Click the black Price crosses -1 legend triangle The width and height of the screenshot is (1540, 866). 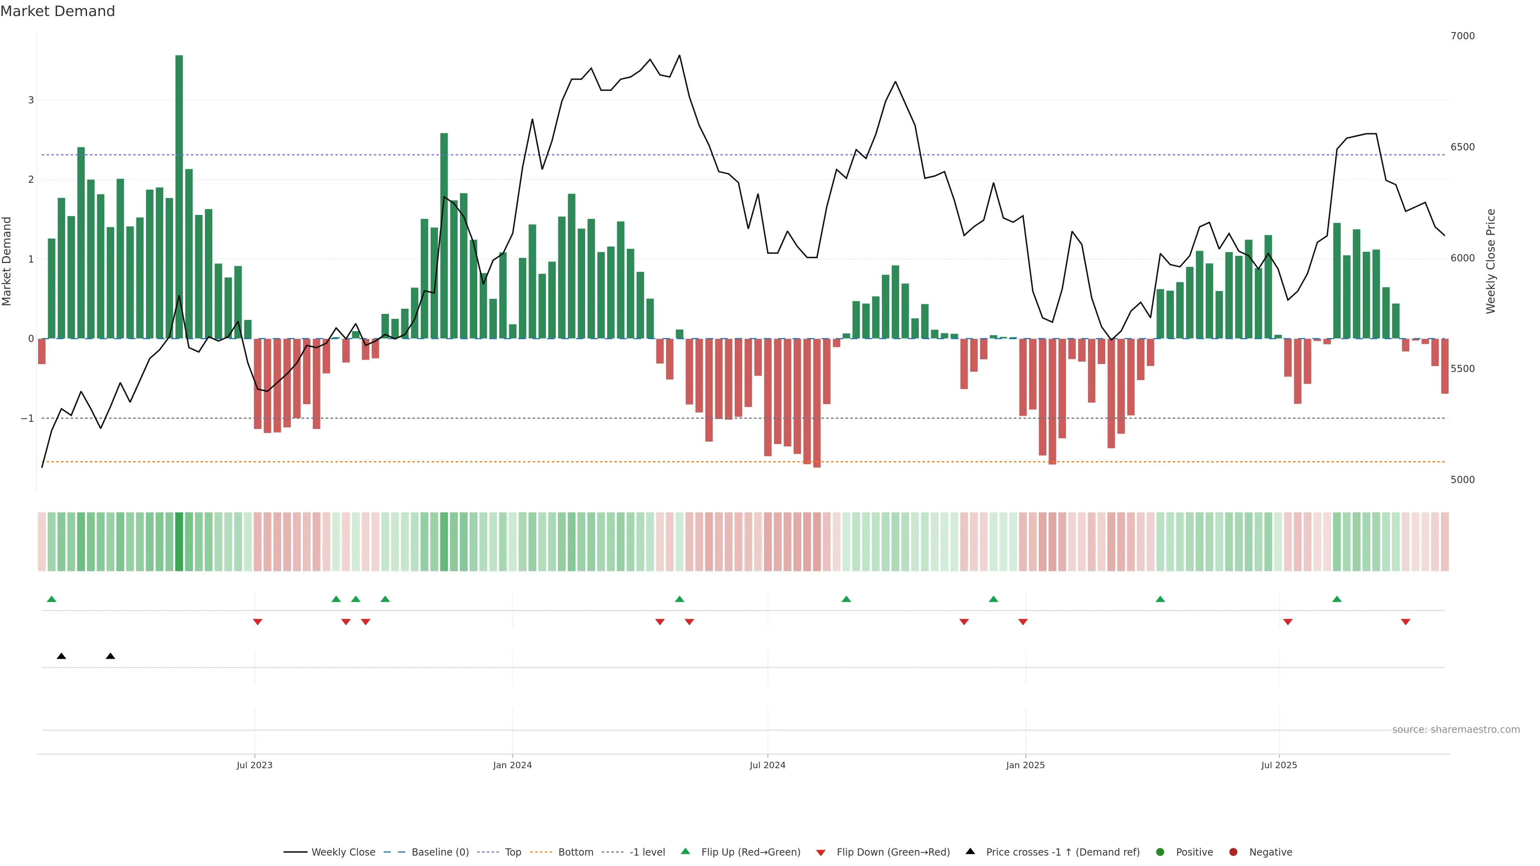pos(970,851)
